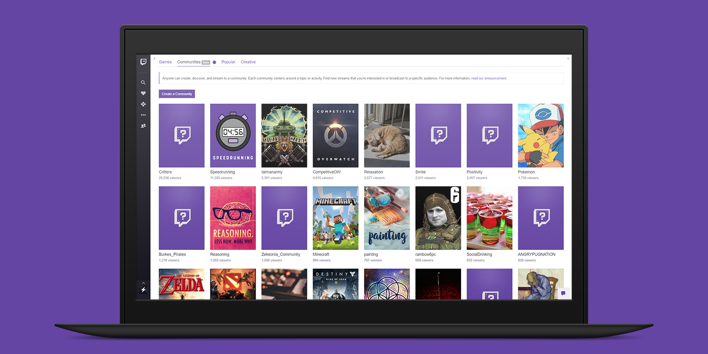Open the Competitive Overwatch thumbnail

point(336,135)
